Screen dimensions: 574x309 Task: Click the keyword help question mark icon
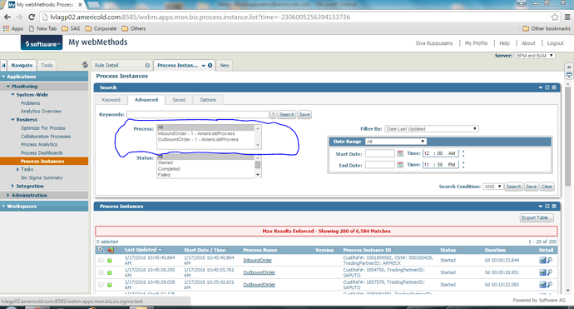[273, 114]
